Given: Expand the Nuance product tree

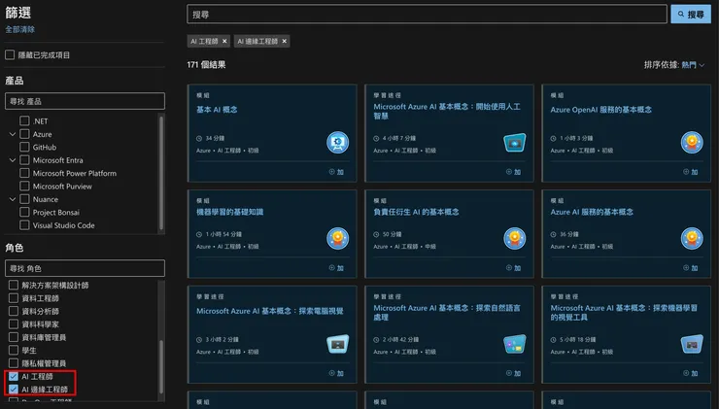Looking at the screenshot, I should (13, 199).
